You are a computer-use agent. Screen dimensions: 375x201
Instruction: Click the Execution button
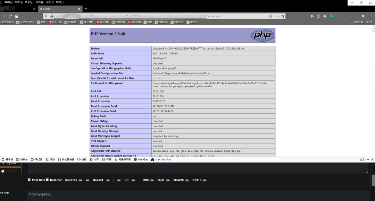[x=11, y=171]
